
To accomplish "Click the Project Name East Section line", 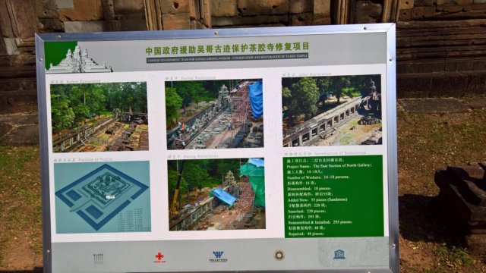I will tap(329, 165).
